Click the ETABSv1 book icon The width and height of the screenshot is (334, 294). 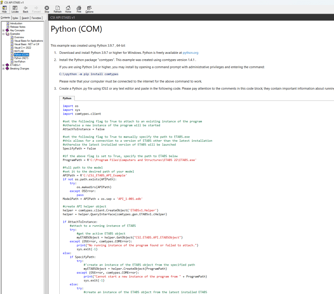pos(8,65)
